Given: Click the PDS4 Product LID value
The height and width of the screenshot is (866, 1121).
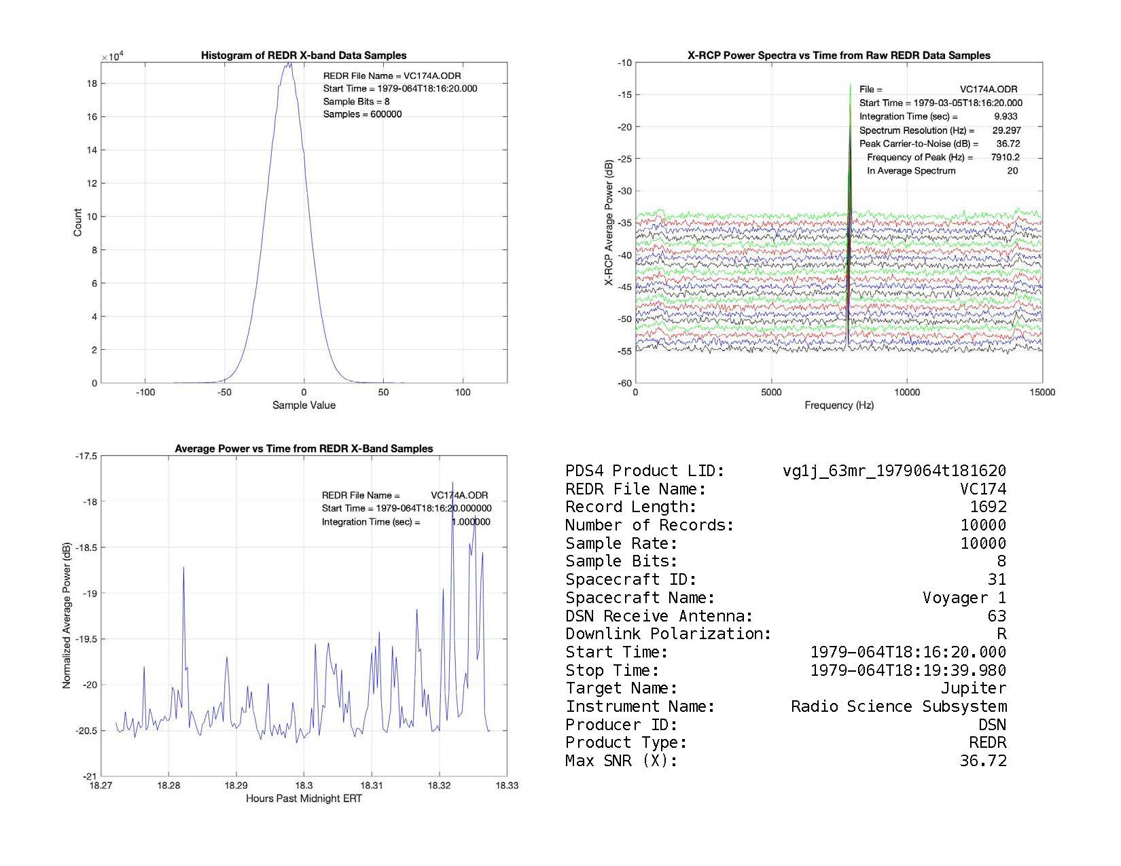Looking at the screenshot, I should pos(894,471).
